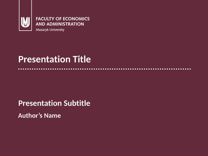Click the dotted divider line under the title
The width and height of the screenshot is (208, 156).
[x=104, y=69]
